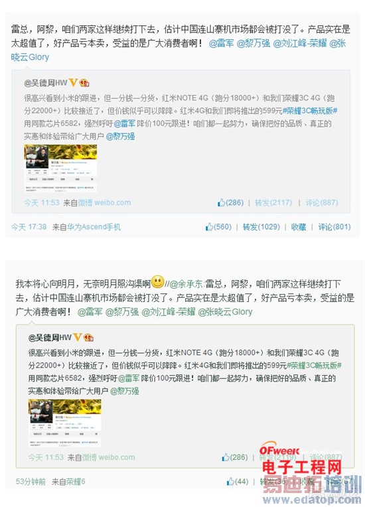Screen dimensions: 365x507
Task: Click 转发(2117) in first quoted post
Action: click(x=273, y=203)
